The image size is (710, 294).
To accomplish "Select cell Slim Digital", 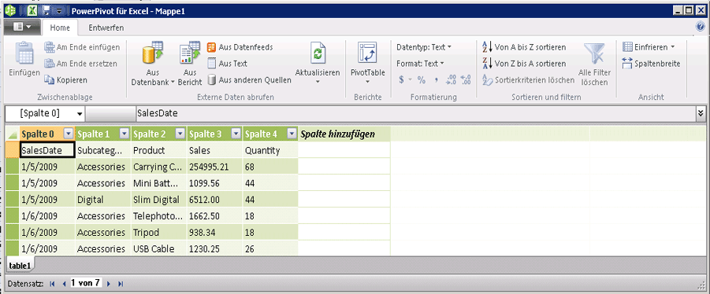I will click(158, 200).
